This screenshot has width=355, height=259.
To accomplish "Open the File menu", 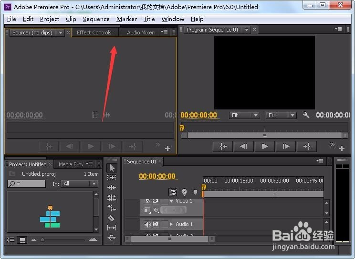I will tap(11, 19).
